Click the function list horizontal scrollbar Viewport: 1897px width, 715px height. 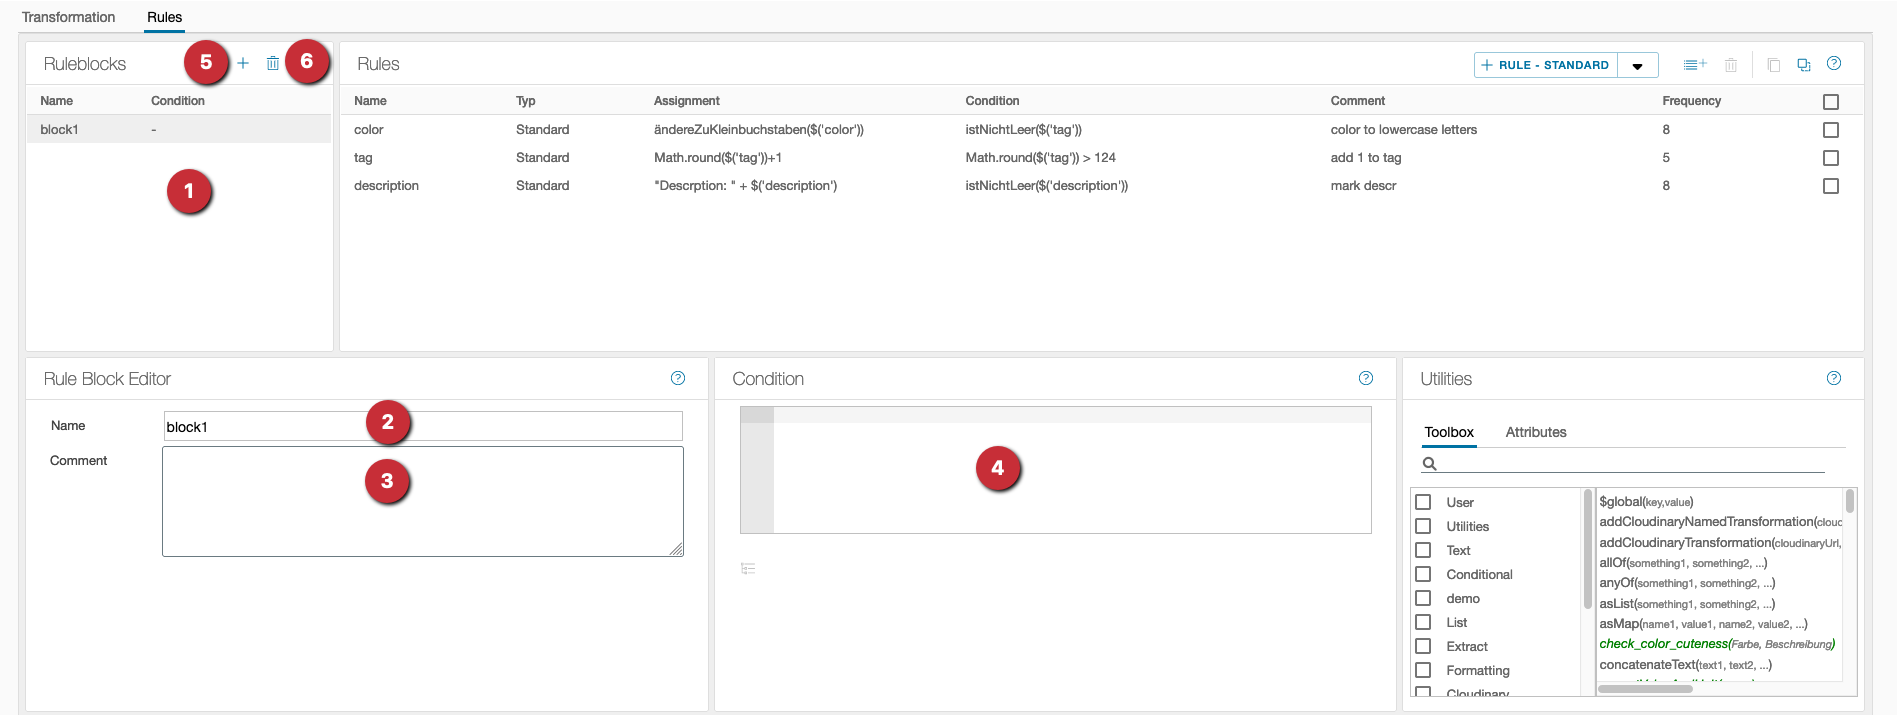1644,688
